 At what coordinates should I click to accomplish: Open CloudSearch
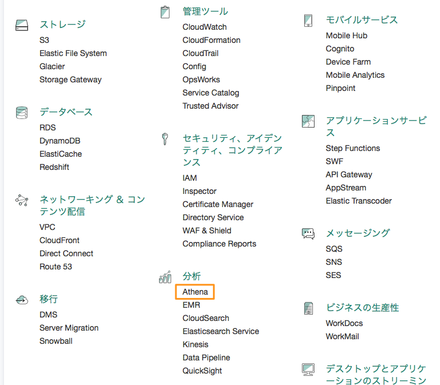click(x=206, y=318)
